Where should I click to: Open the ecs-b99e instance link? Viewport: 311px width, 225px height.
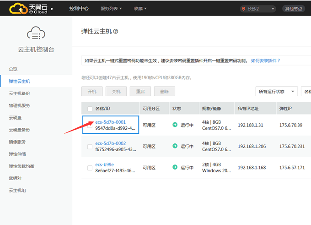(105, 165)
